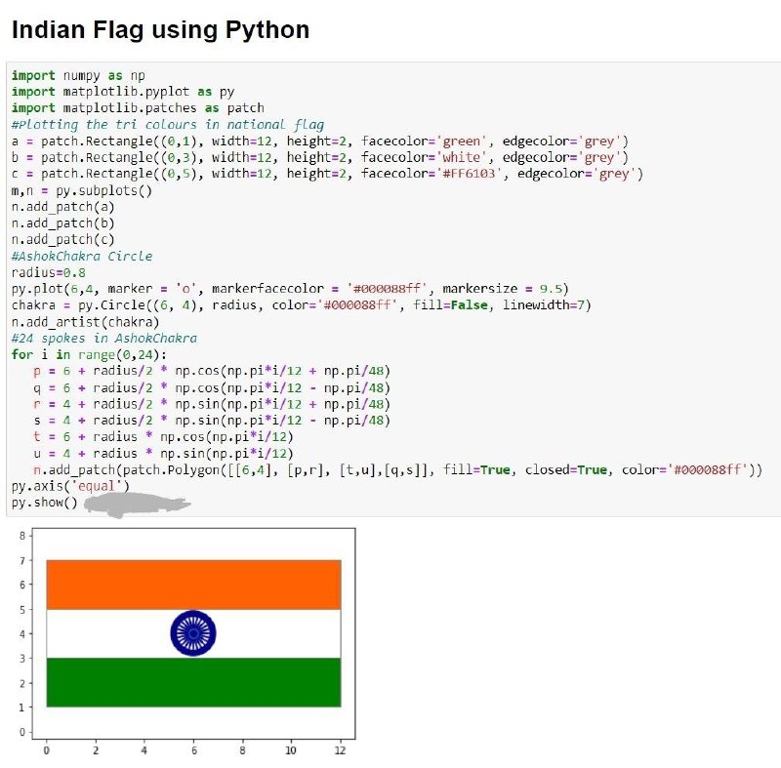The image size is (781, 768).
Task: Click "closed=True" in the Polygon line
Action: (x=567, y=469)
